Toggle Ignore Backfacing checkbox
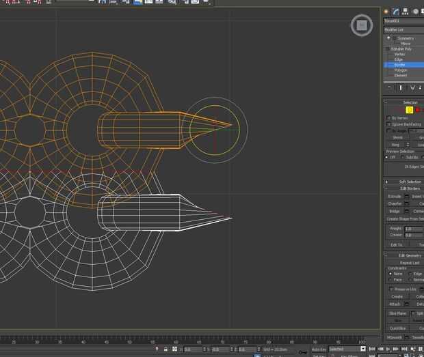This screenshot has width=424, height=357. pyautogui.click(x=389, y=124)
